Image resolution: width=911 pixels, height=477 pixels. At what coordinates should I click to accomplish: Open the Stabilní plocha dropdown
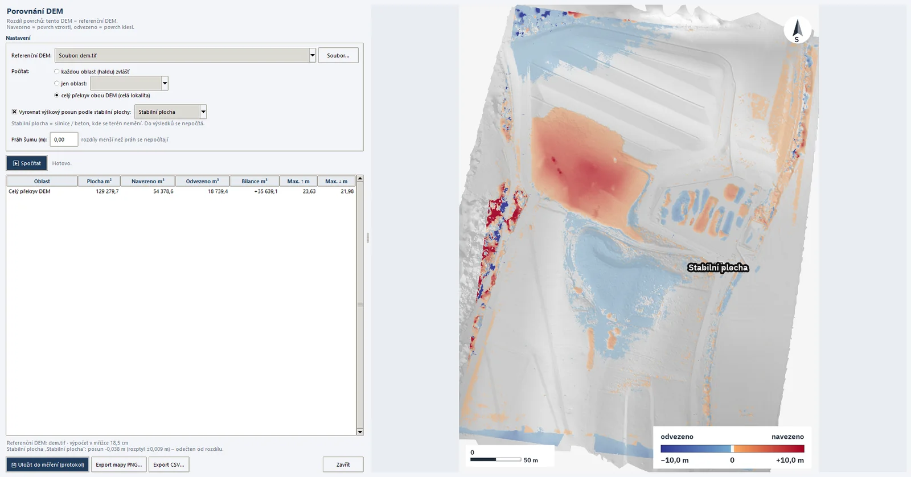pos(203,112)
